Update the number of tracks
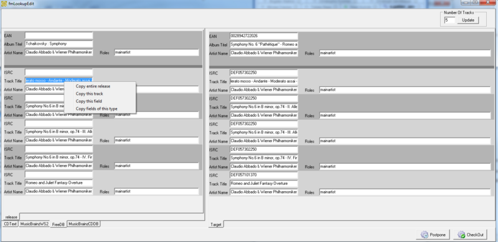Image resolution: width=498 pixels, height=242 pixels. [x=468, y=20]
